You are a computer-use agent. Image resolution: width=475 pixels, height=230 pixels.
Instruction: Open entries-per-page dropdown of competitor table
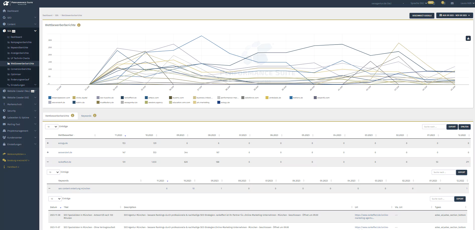click(x=52, y=127)
